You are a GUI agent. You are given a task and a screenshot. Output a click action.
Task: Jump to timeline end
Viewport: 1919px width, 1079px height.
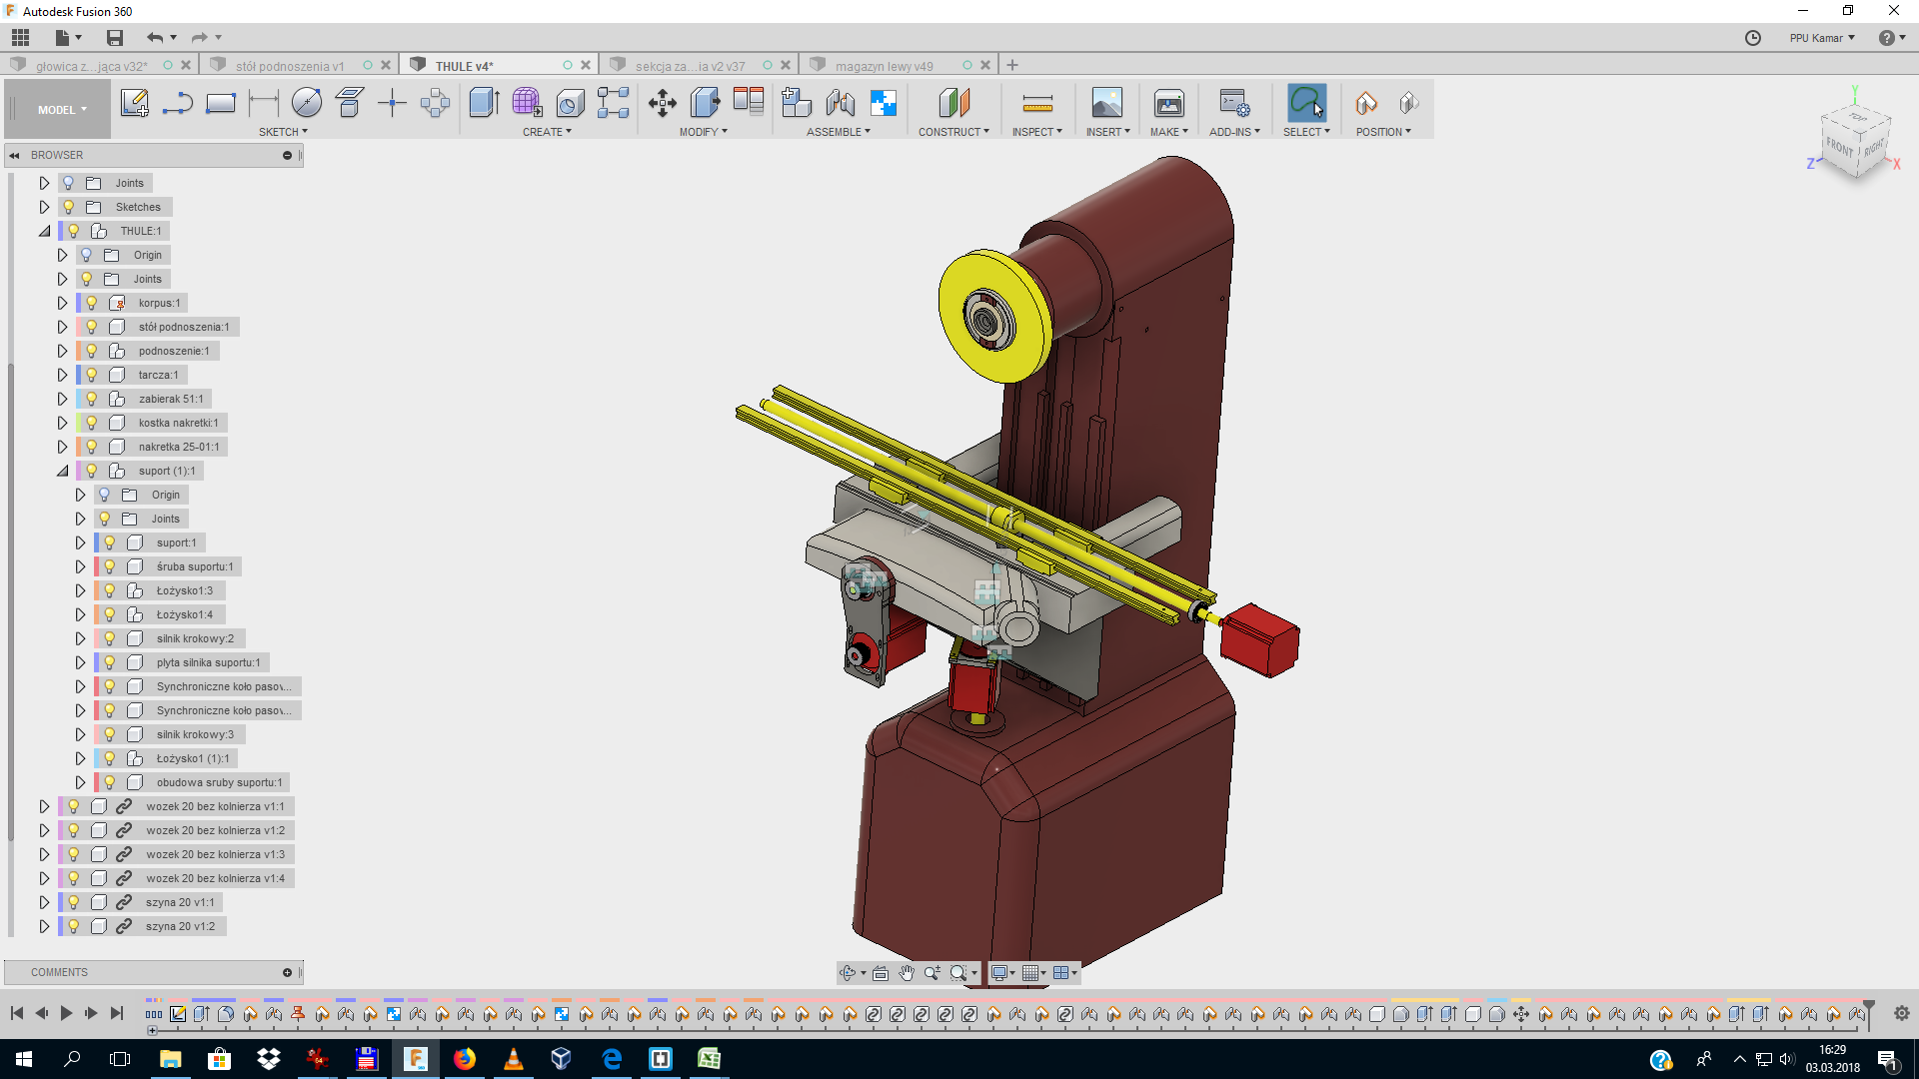click(116, 1013)
